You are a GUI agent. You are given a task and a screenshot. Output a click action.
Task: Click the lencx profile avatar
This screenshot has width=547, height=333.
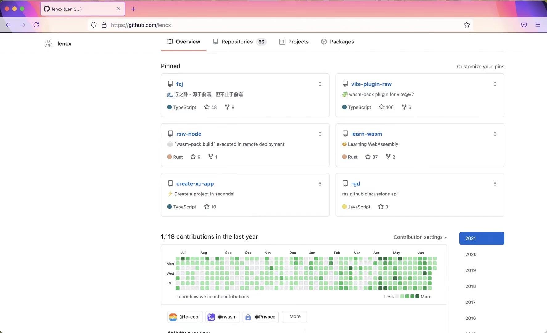click(x=48, y=43)
